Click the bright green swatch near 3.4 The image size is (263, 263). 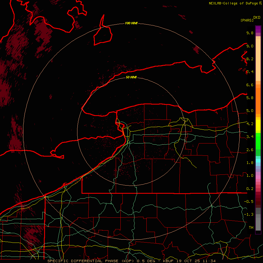[258, 137]
